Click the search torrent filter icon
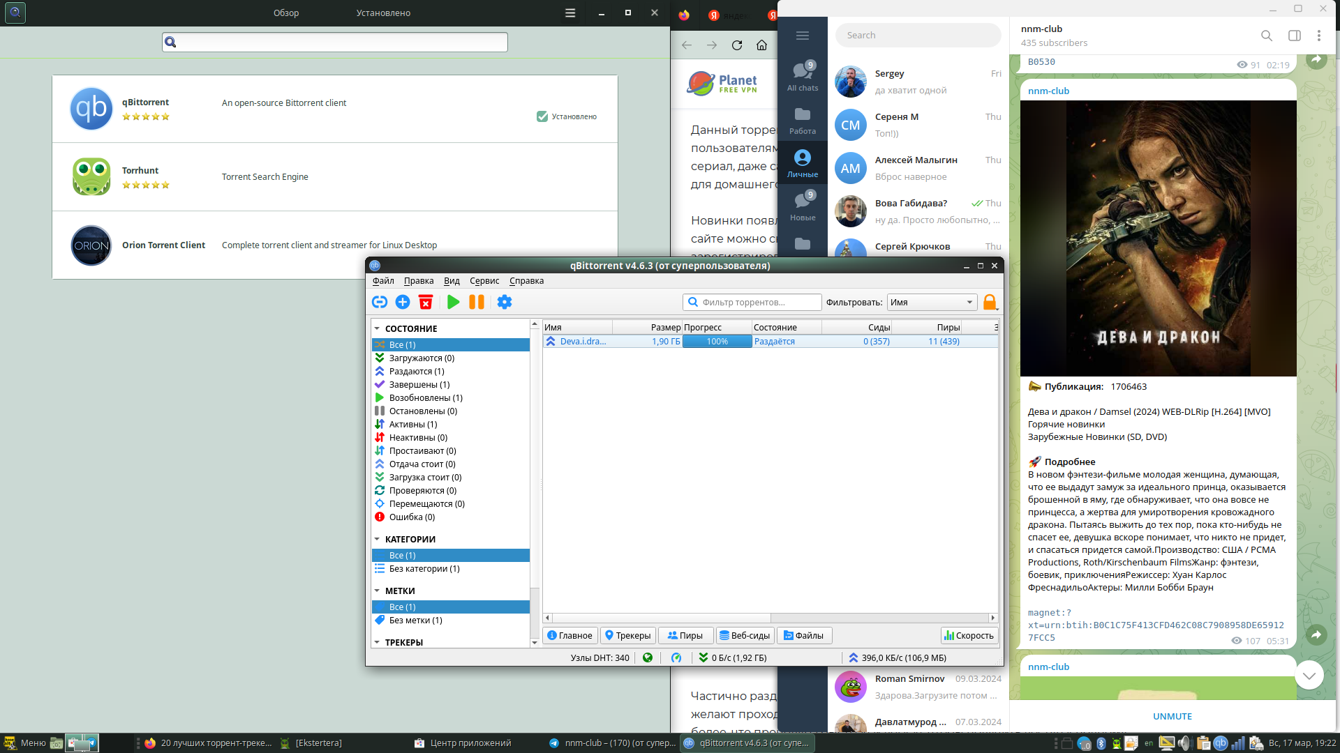Viewport: 1340px width, 753px height. coord(693,302)
